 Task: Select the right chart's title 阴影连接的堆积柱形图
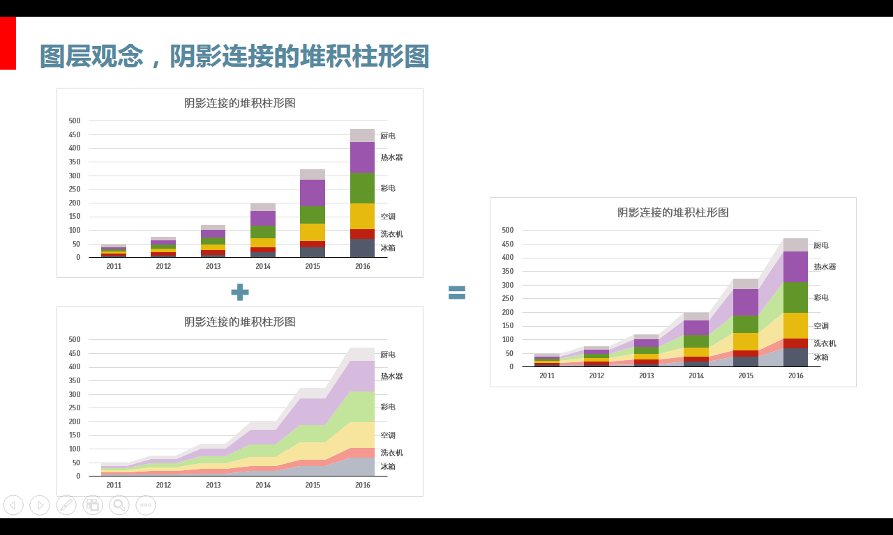[x=673, y=212]
